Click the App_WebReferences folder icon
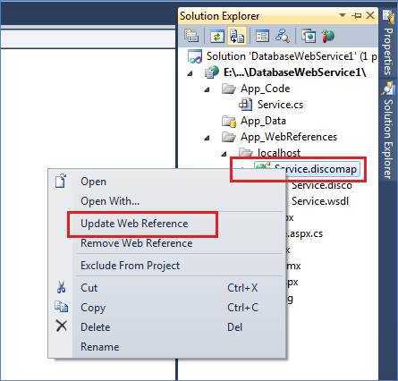The image size is (398, 381). (229, 137)
